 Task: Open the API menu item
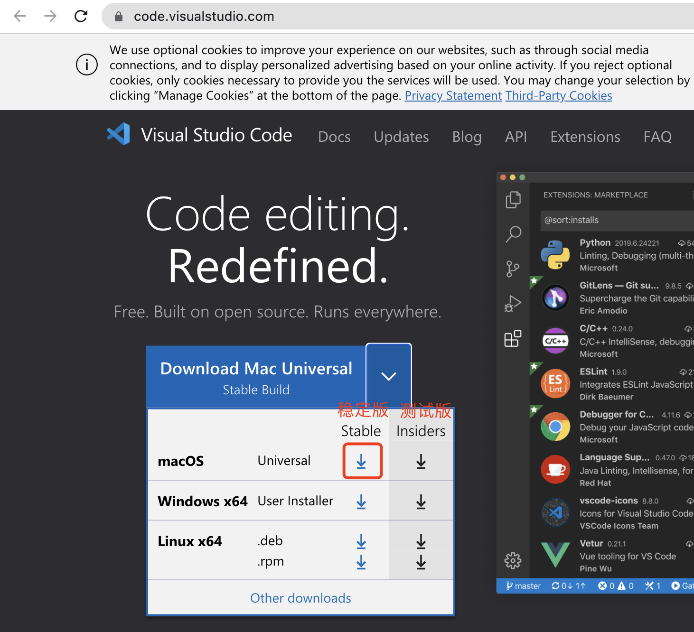pyautogui.click(x=516, y=137)
